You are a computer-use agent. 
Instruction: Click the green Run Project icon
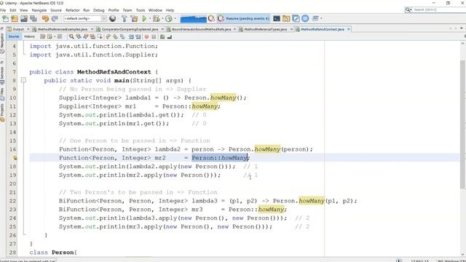[x=144, y=19]
